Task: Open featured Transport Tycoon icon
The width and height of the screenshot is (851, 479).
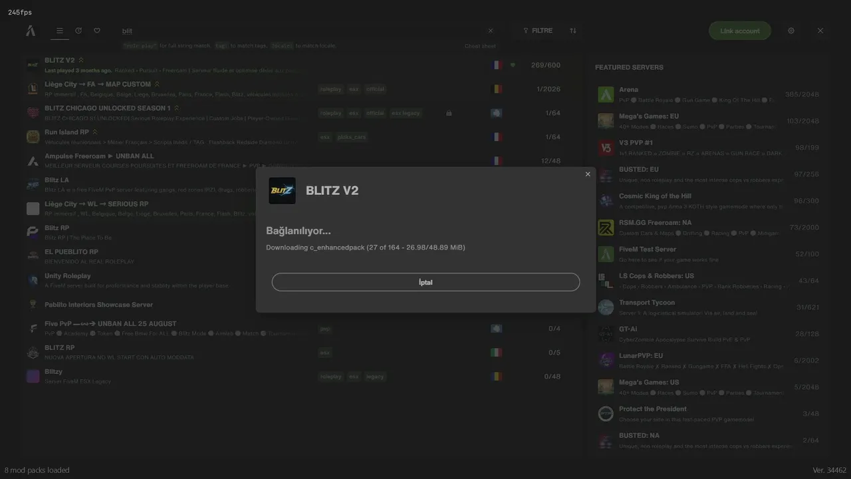Action: 606,307
